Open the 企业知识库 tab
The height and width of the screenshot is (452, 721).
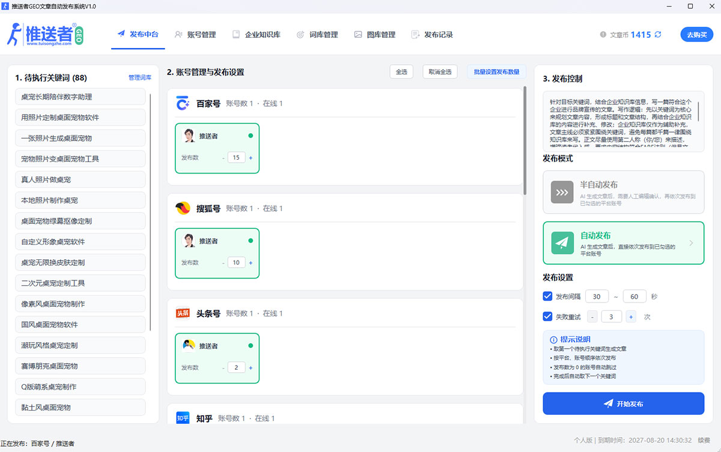(x=257, y=35)
